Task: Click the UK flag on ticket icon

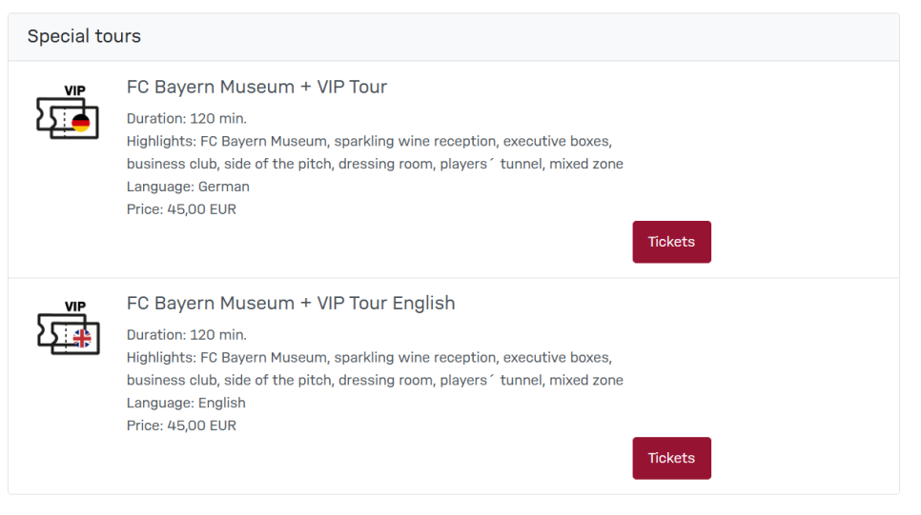Action: pyautogui.click(x=82, y=339)
